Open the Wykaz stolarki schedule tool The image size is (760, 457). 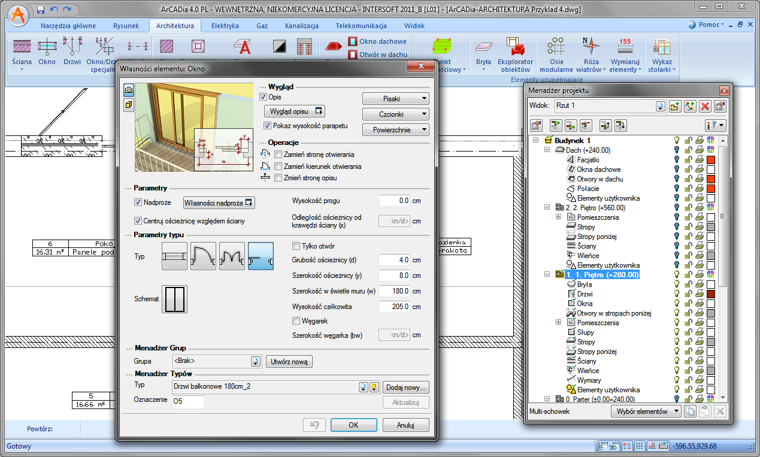point(661,47)
